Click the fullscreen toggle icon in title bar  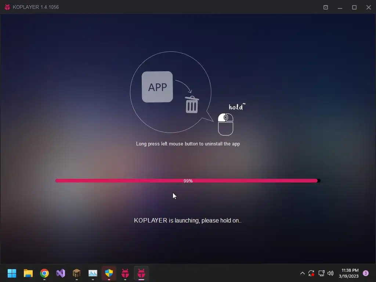click(x=326, y=7)
